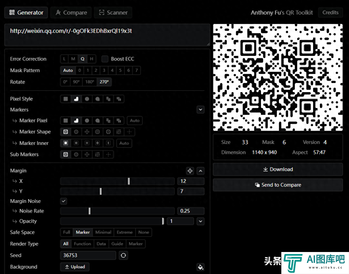The image size is (349, 274).
Task: Click the Noise Rate slider handle
Action: pos(89,211)
